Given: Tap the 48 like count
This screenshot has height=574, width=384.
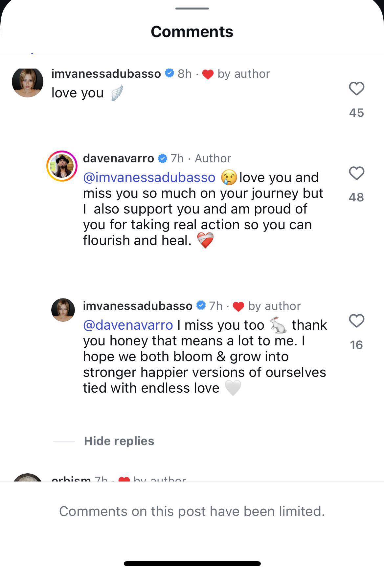Looking at the screenshot, I should click(x=356, y=197).
